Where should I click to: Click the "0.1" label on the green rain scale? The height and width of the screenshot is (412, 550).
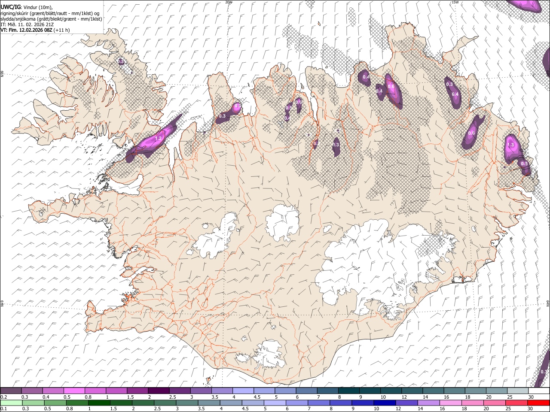click(4, 409)
